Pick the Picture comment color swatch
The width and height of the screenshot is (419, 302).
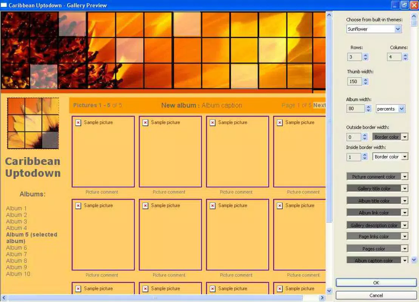pos(374,177)
